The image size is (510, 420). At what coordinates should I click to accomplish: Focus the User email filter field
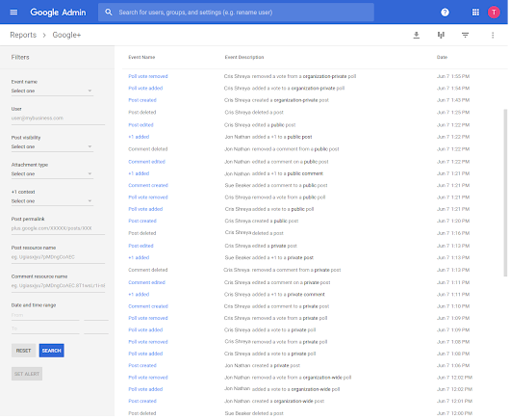click(x=58, y=118)
